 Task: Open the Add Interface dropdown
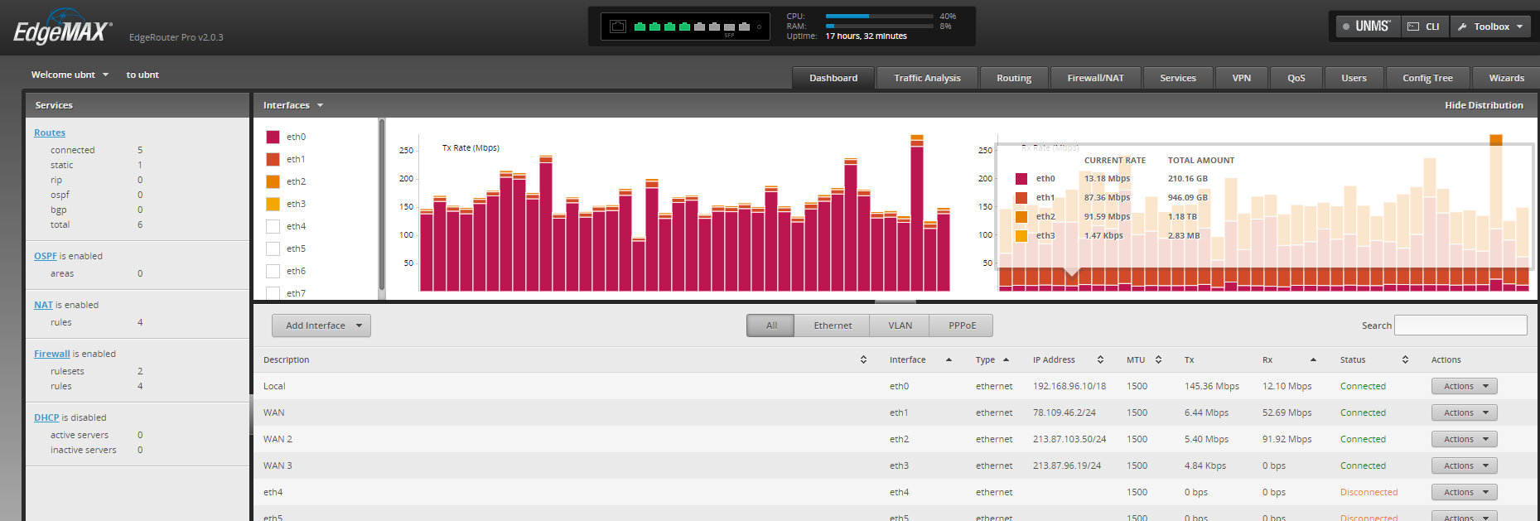pyautogui.click(x=321, y=326)
